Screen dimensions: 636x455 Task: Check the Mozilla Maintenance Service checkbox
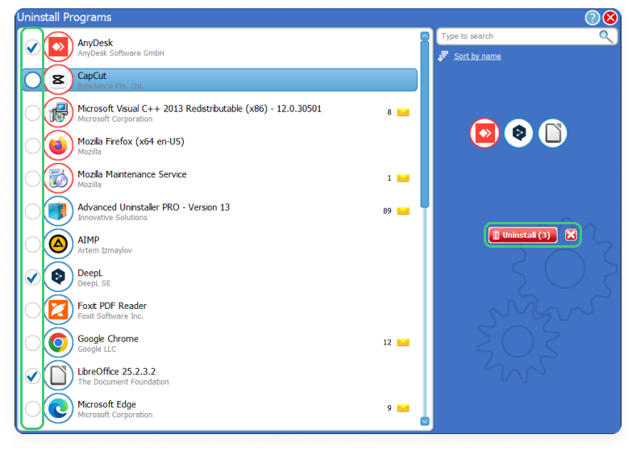(32, 178)
